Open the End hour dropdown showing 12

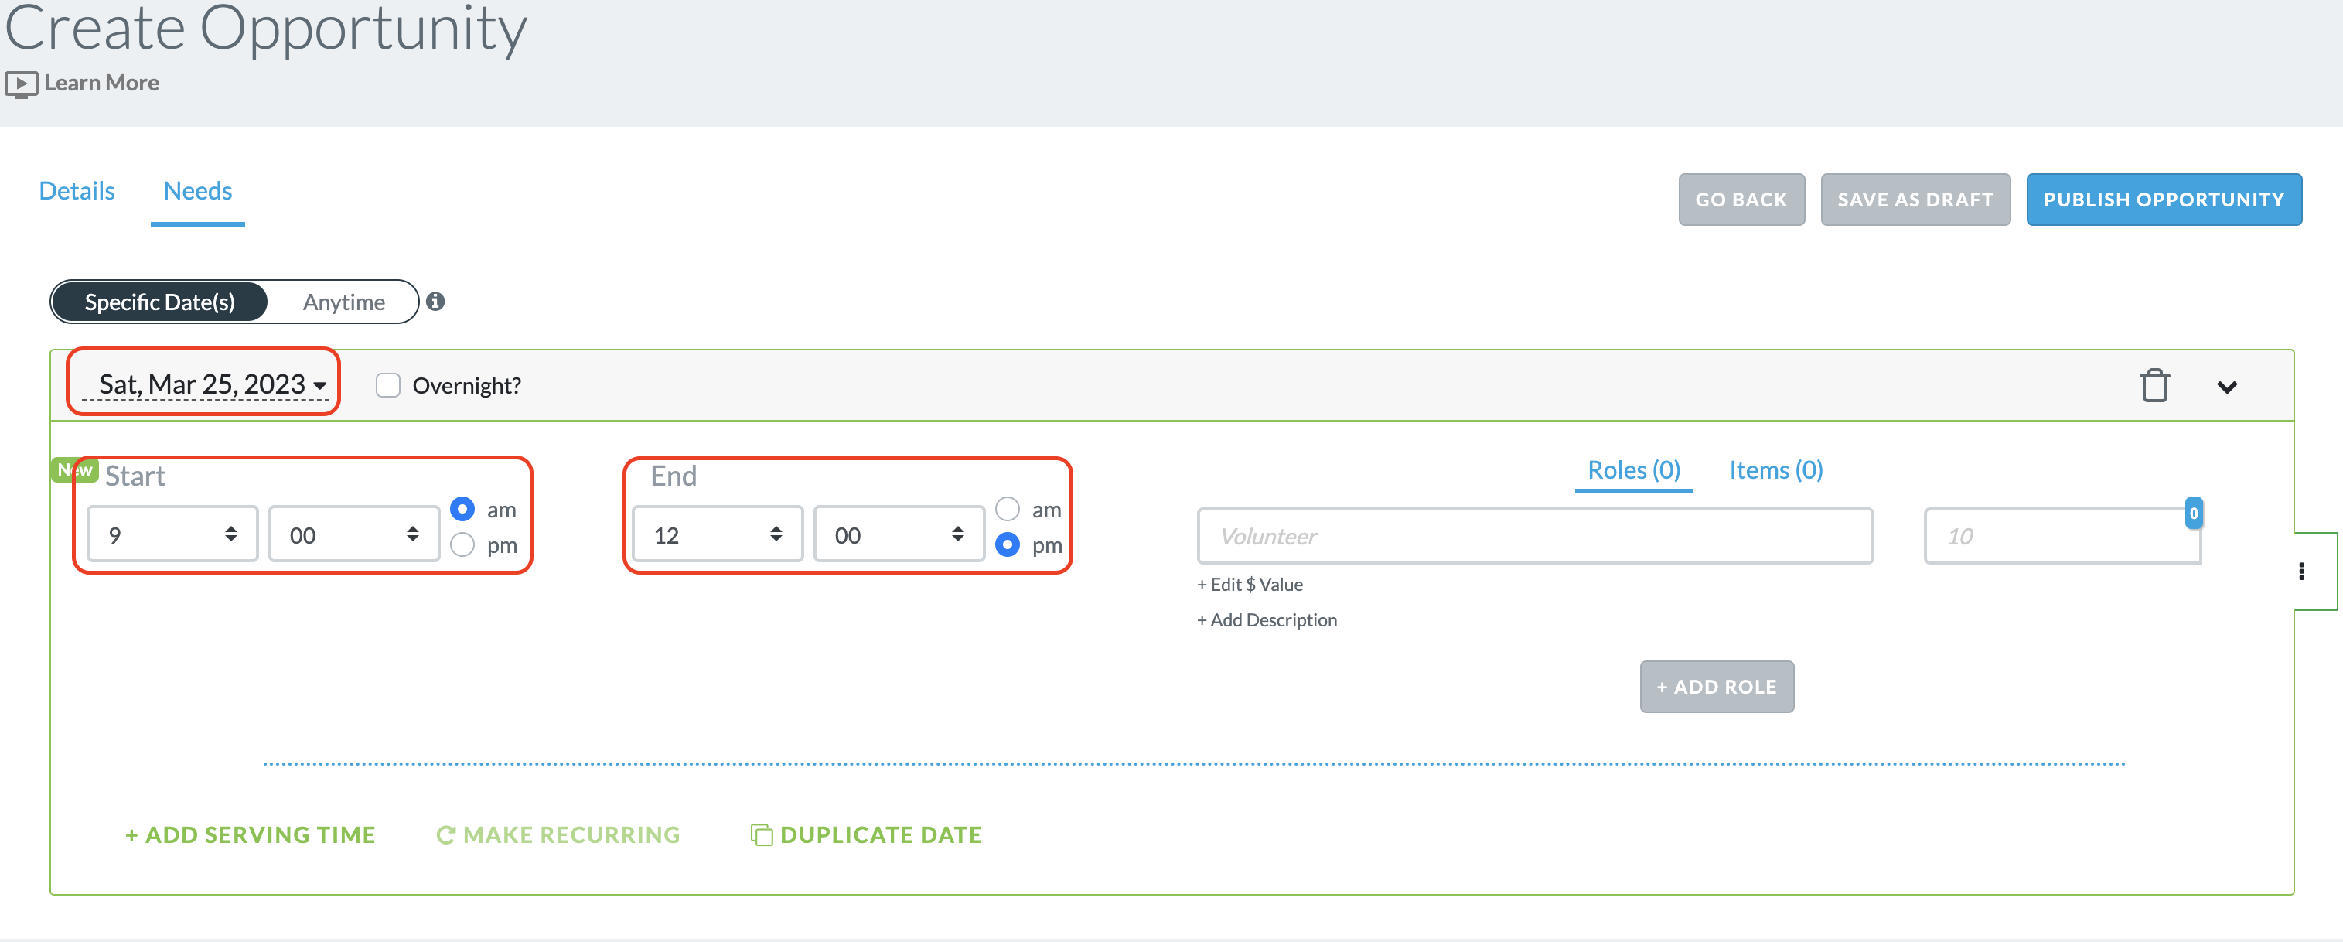[718, 534]
